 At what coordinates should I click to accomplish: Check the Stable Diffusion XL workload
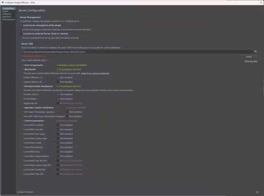click(58, 82)
